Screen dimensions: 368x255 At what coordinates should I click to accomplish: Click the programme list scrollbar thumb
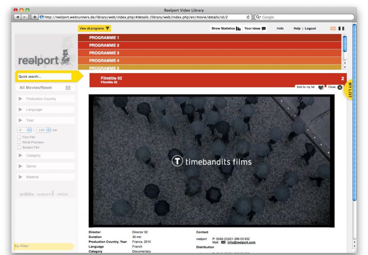tap(345, 44)
